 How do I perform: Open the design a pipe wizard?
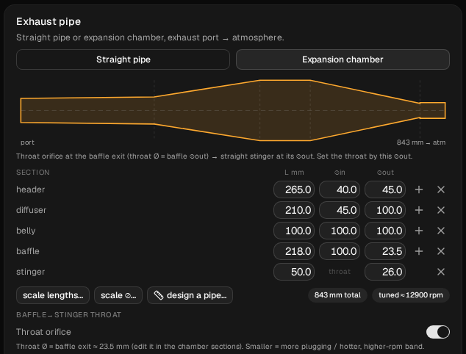click(190, 295)
